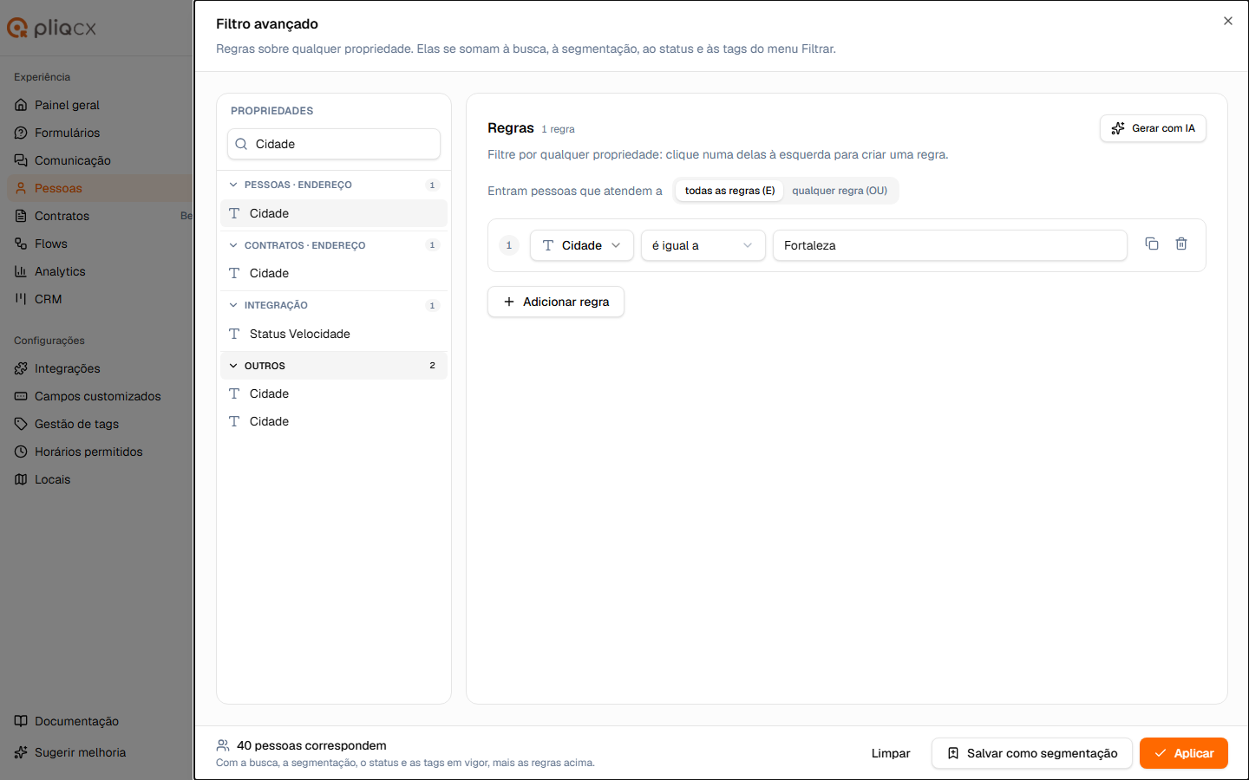Select Cidade under Contratos · Endereço
The width and height of the screenshot is (1249, 780).
(334, 273)
